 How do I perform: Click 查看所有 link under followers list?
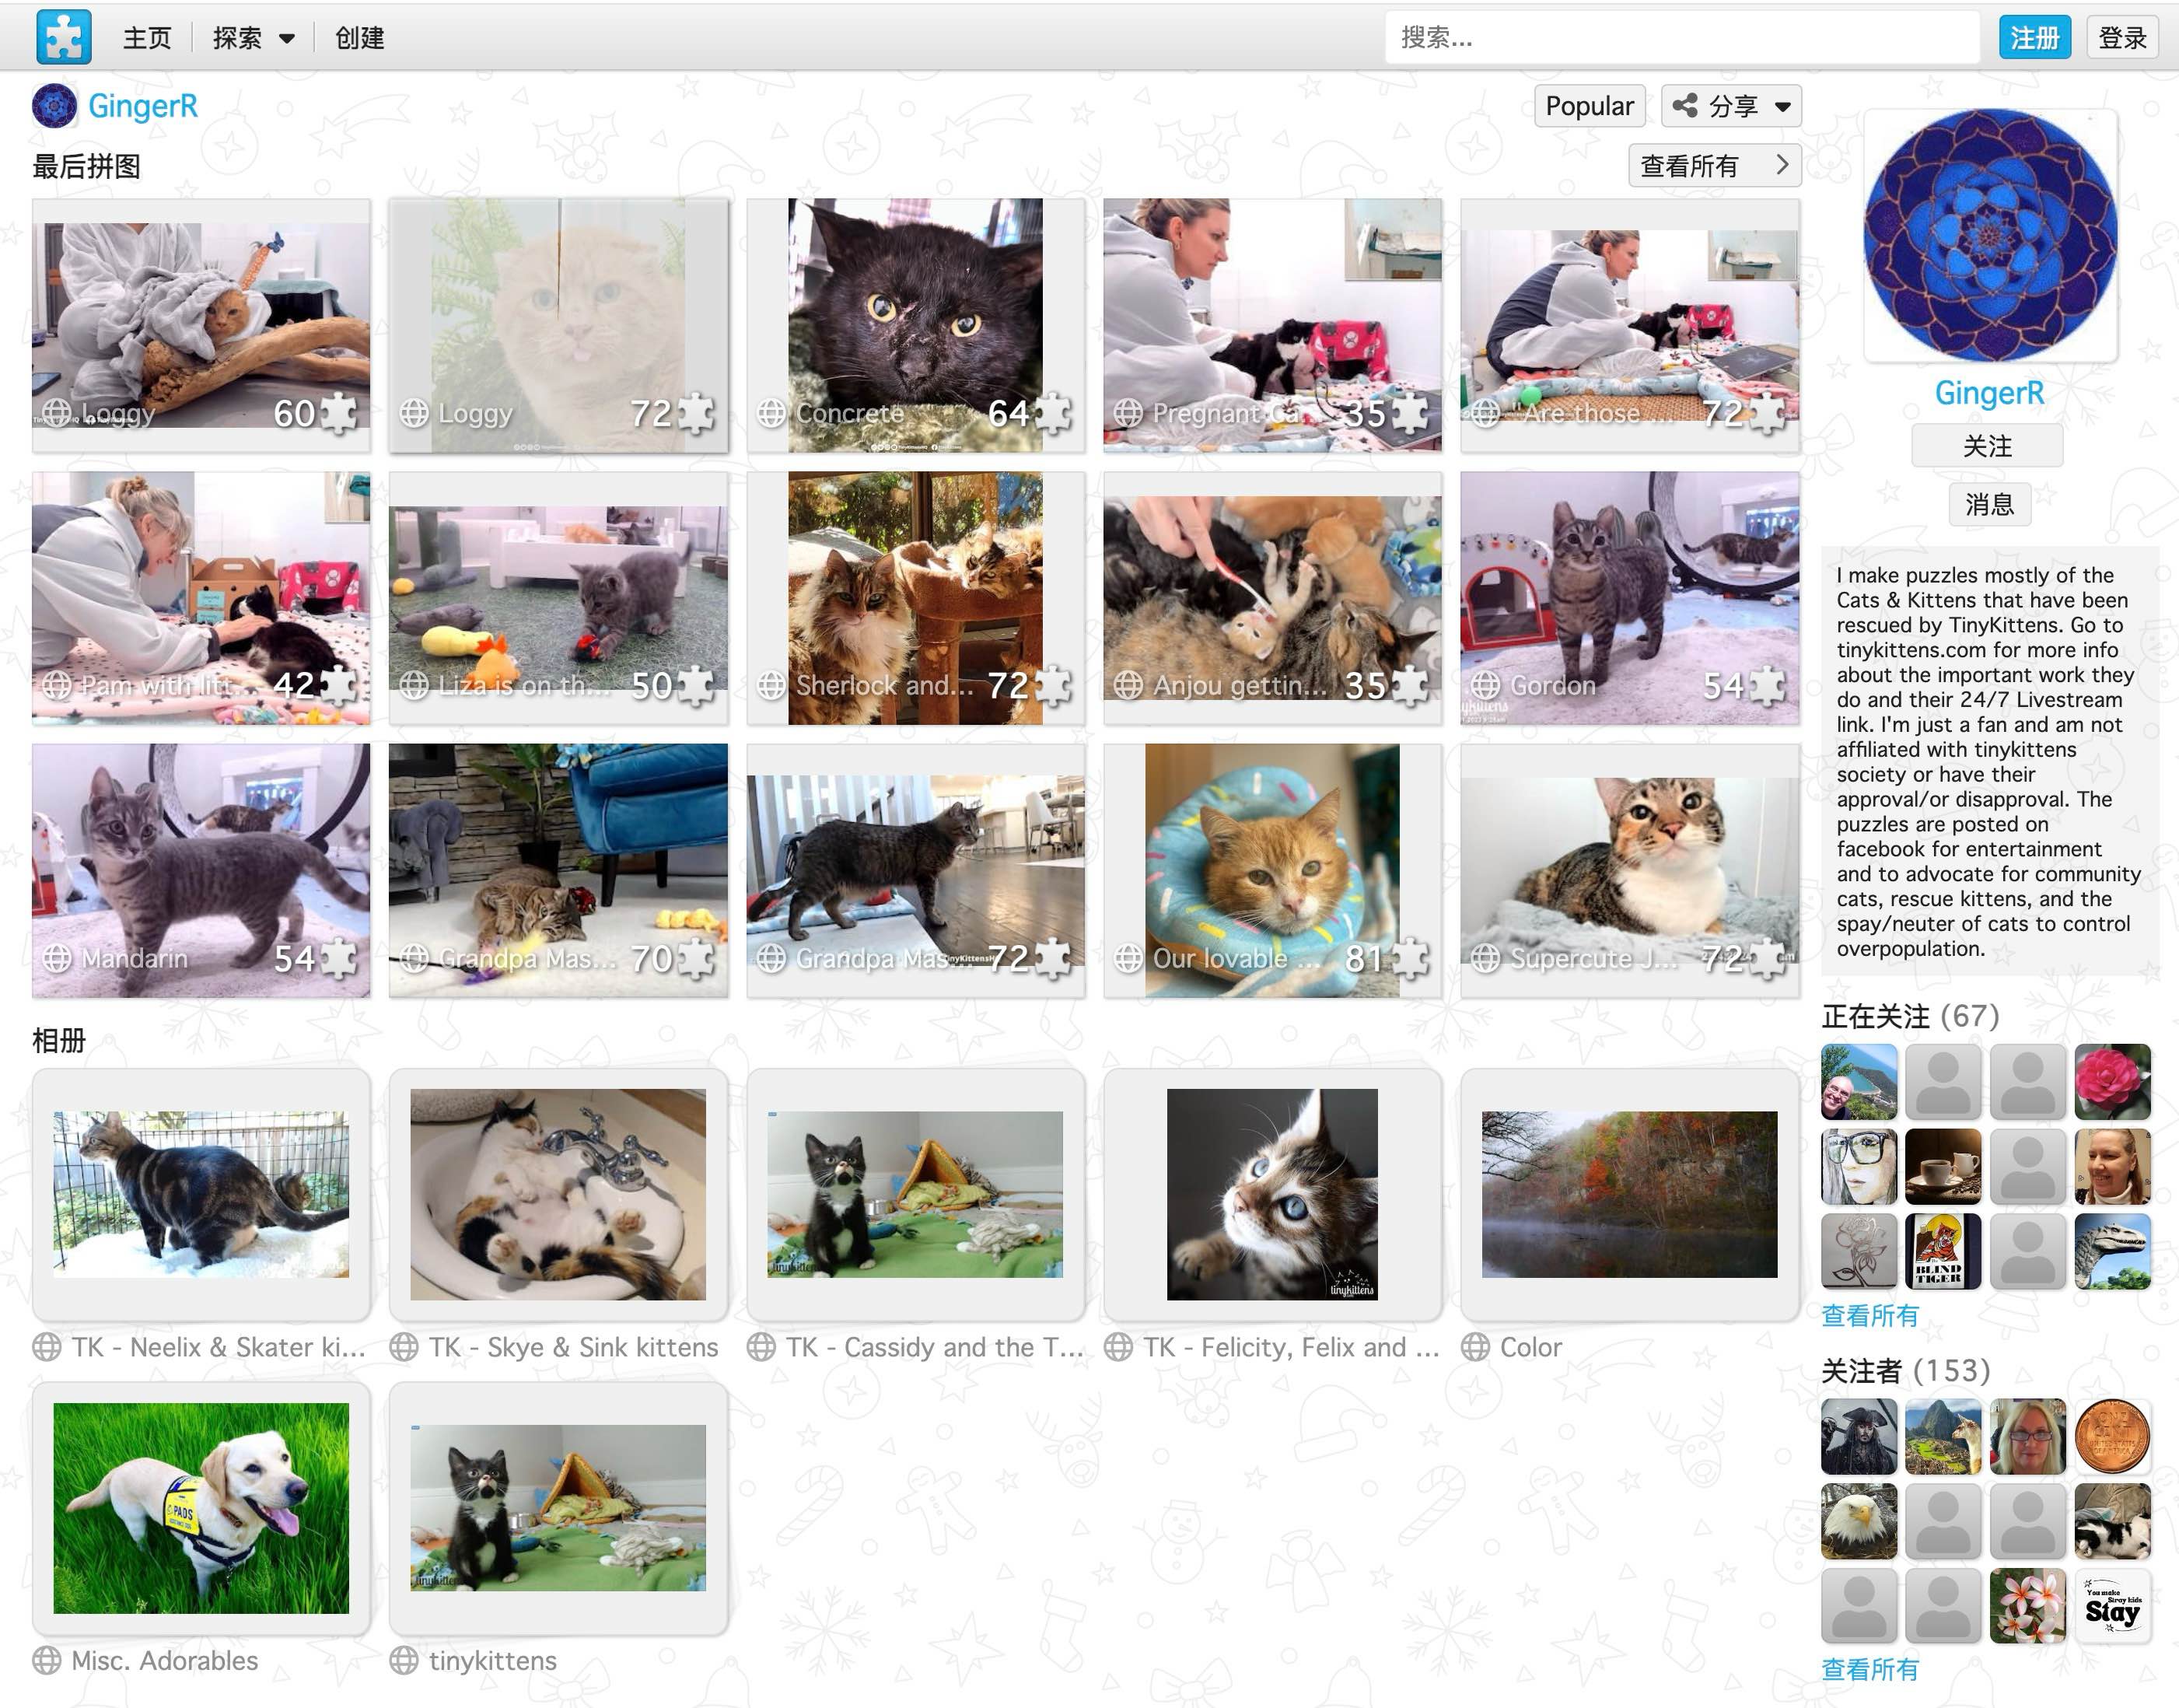(1869, 1669)
